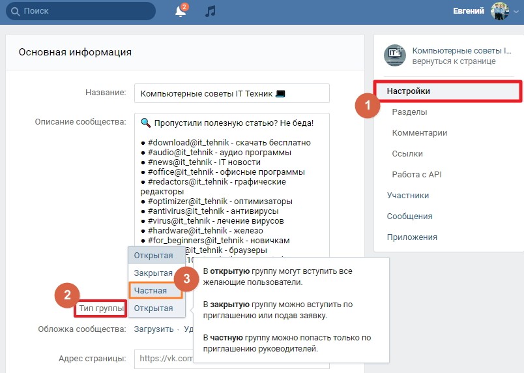Choose Частная group type
Viewport: 524px width, 373px height.
click(x=155, y=290)
